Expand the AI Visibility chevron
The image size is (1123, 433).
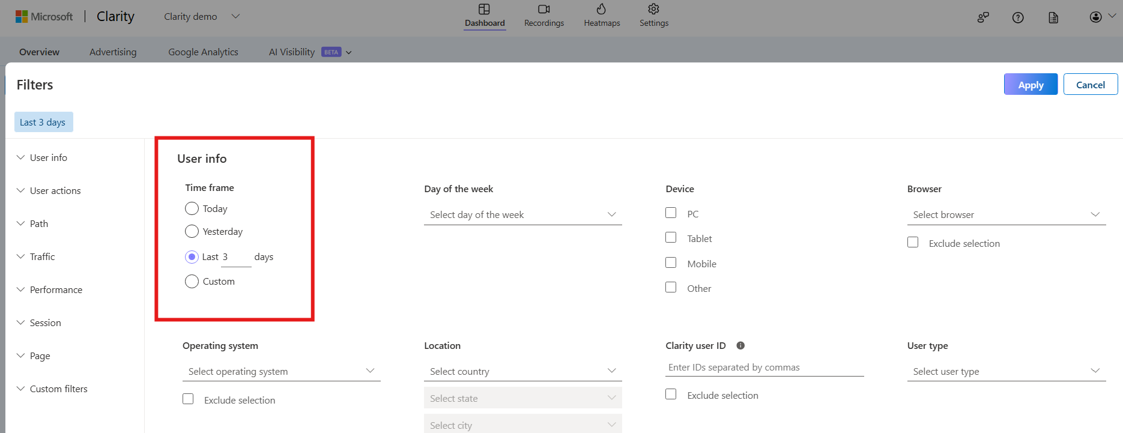pos(348,52)
